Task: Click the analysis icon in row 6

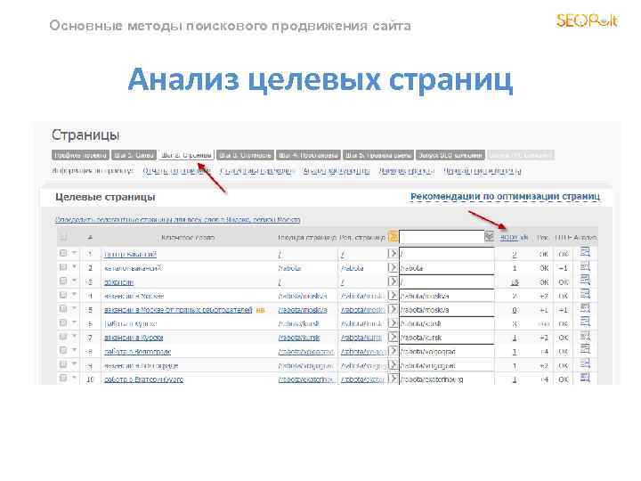Action: coord(586,322)
